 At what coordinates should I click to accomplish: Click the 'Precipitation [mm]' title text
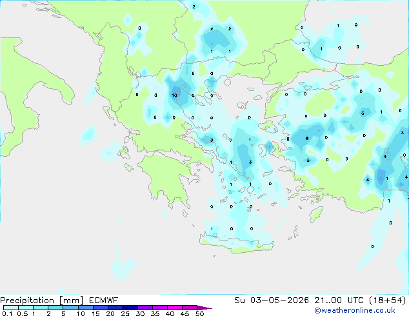[42, 301]
